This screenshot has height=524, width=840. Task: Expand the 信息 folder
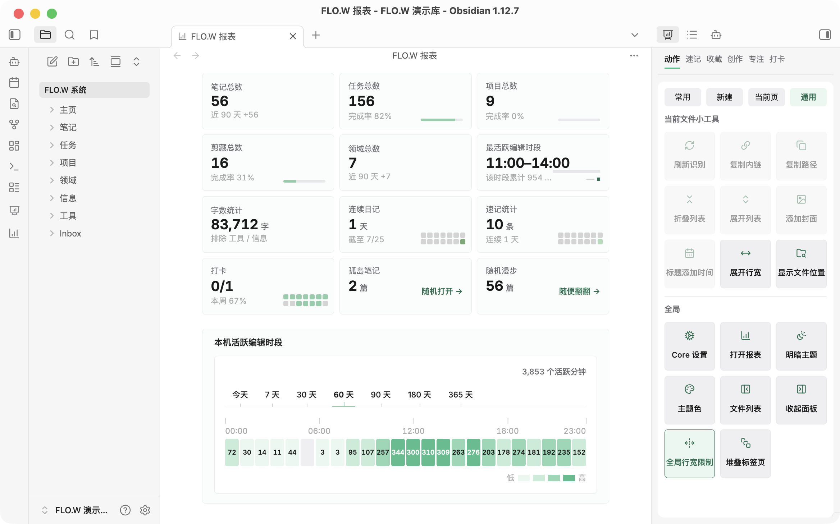(x=52, y=198)
